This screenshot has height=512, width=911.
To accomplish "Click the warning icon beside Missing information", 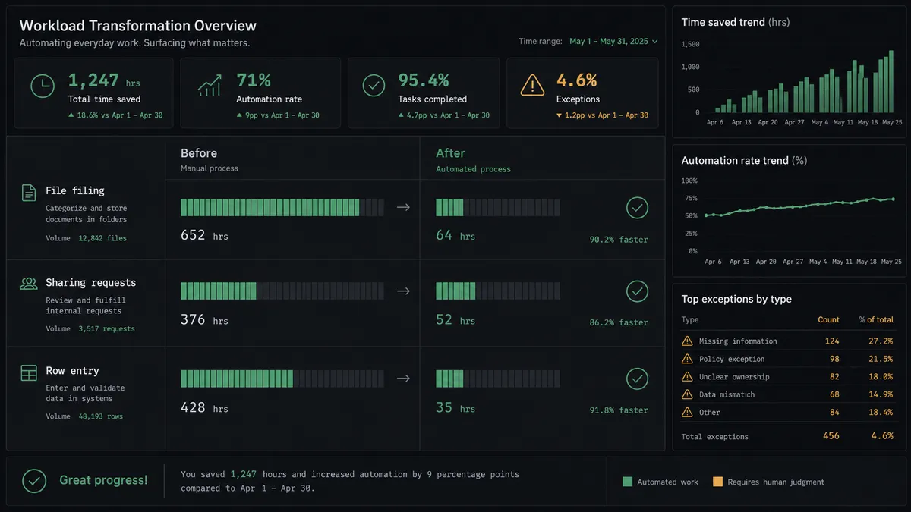I will 687,341.
